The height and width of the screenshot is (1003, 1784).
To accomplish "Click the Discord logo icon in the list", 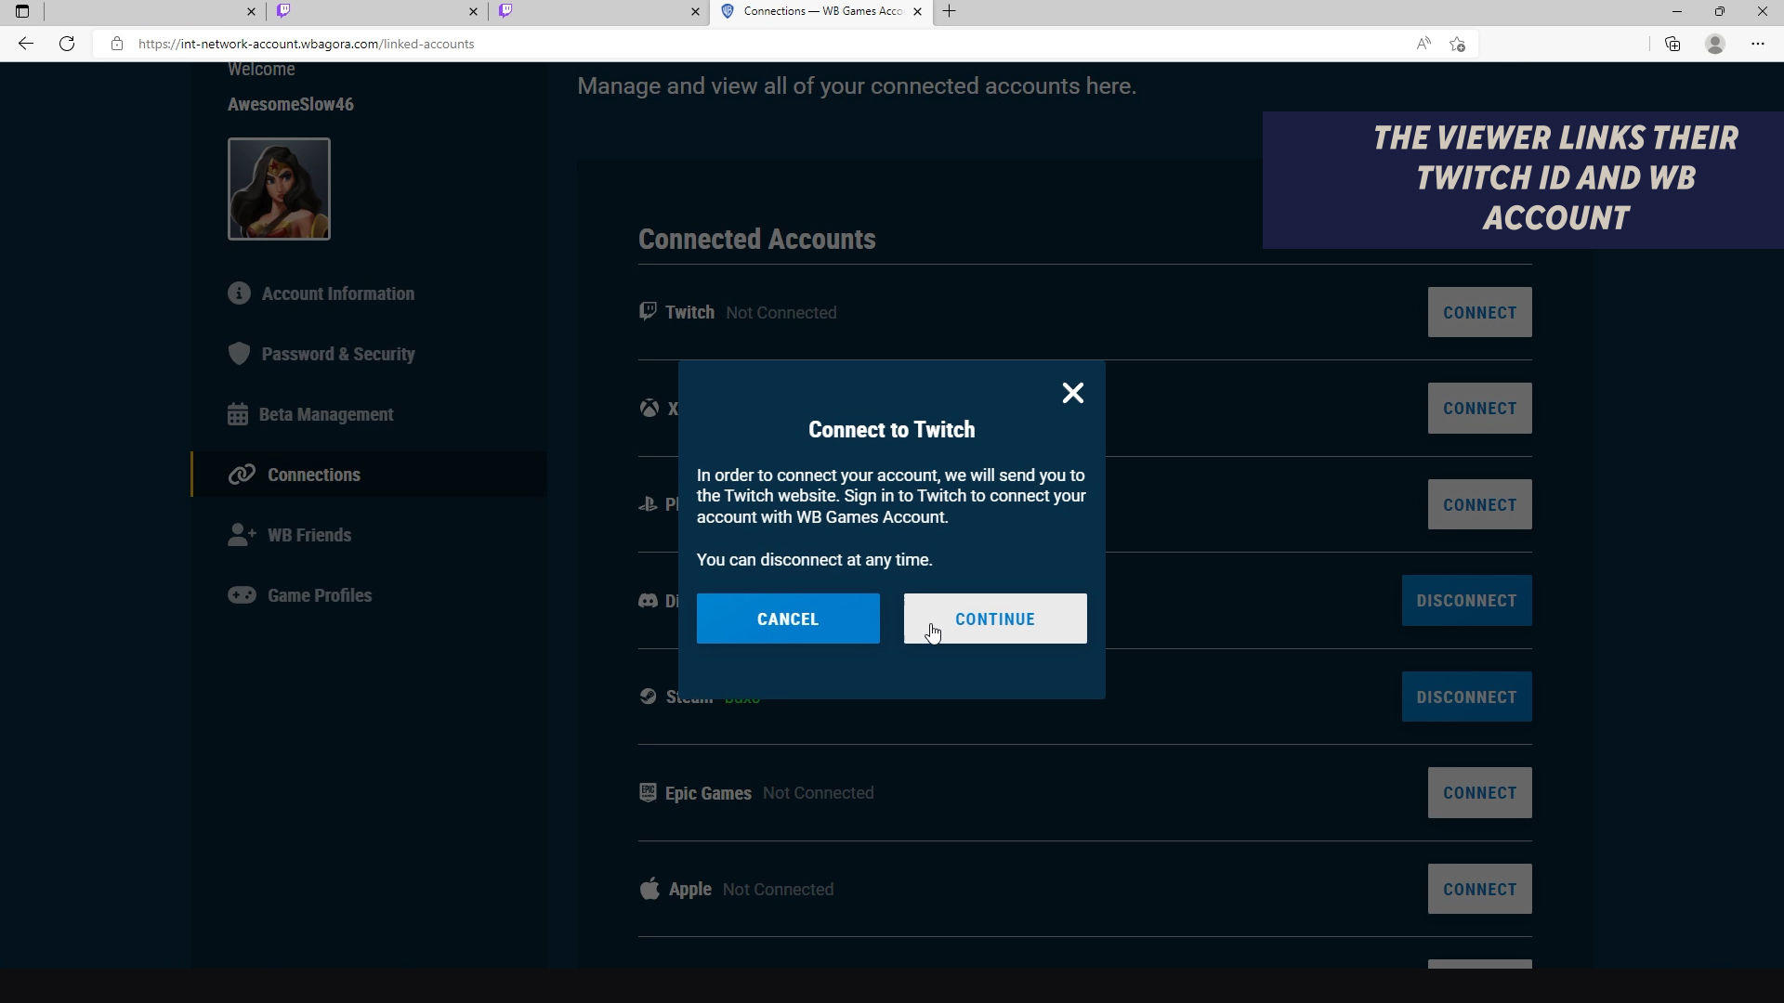I will 648,601.
